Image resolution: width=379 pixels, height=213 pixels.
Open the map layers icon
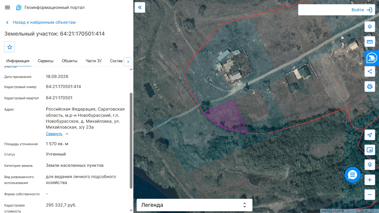[x=370, y=27]
